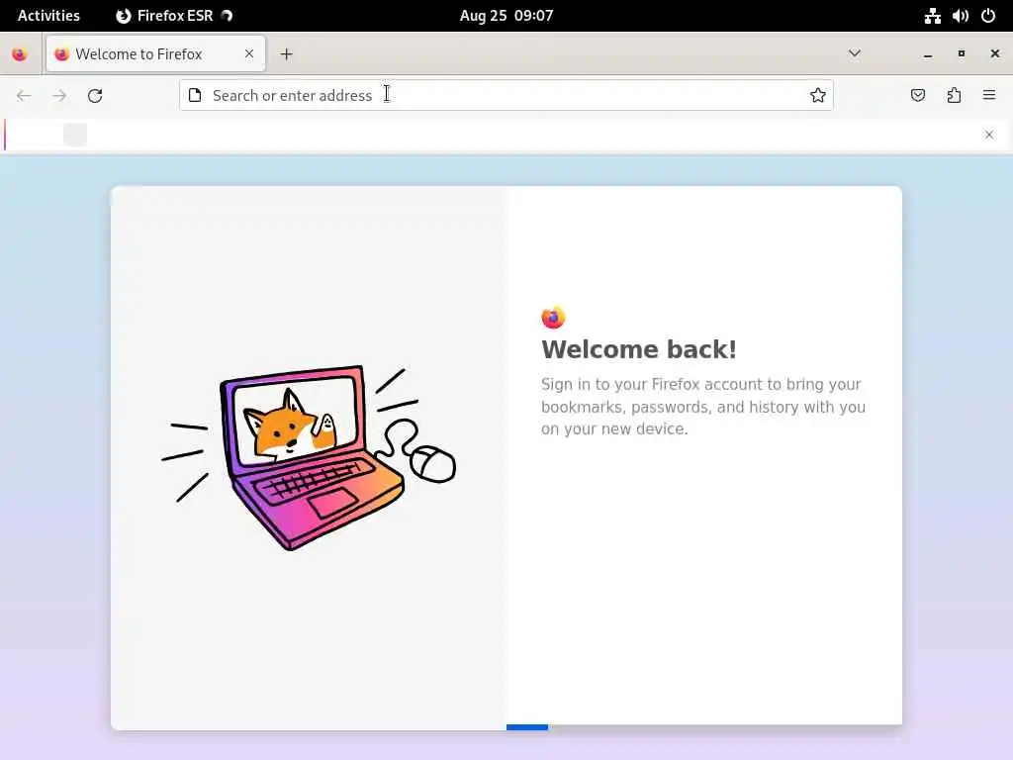
Task: Bookmark this page with the star icon
Action: point(817,95)
